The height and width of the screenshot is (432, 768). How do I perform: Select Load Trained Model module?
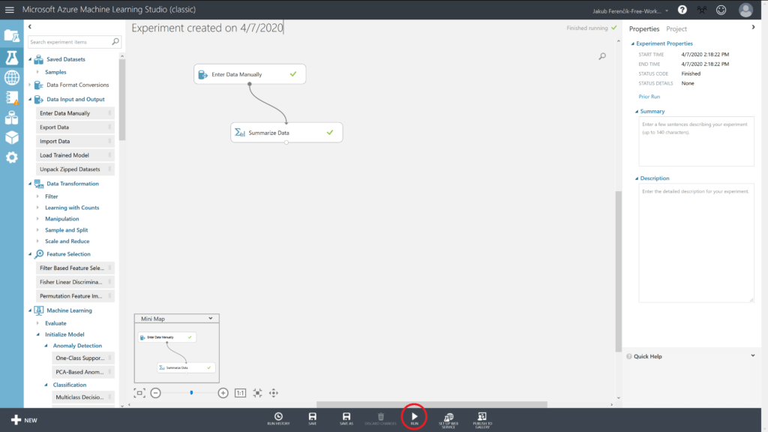(75, 155)
